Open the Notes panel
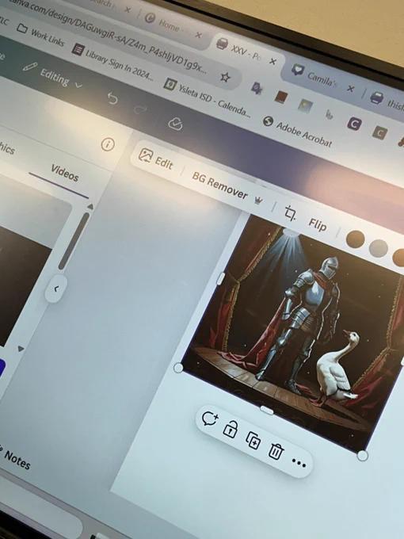The height and width of the screenshot is (539, 404). click(x=16, y=459)
